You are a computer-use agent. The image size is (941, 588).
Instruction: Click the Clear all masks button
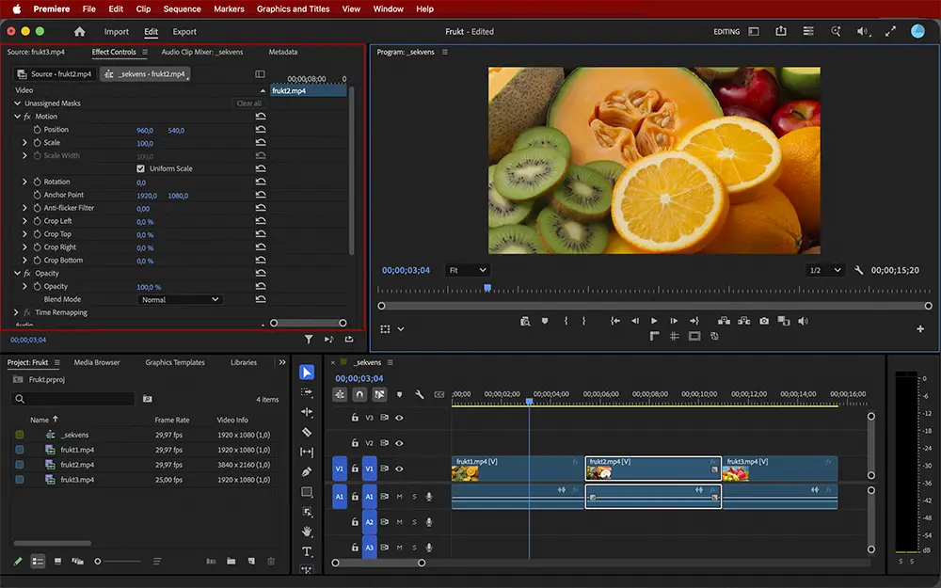(248, 103)
